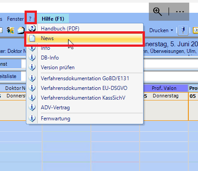Open the ? help menu

(x=30, y=19)
